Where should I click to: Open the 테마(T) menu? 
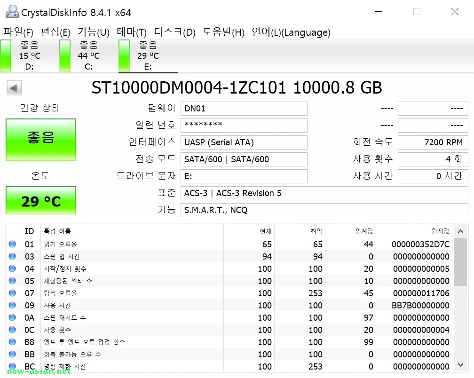[x=132, y=32]
